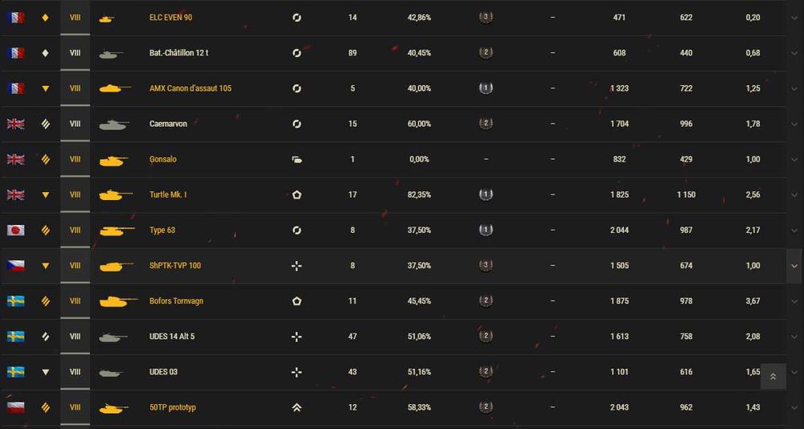Click the double chevron icon in the 50TP prototyp row

point(297,407)
